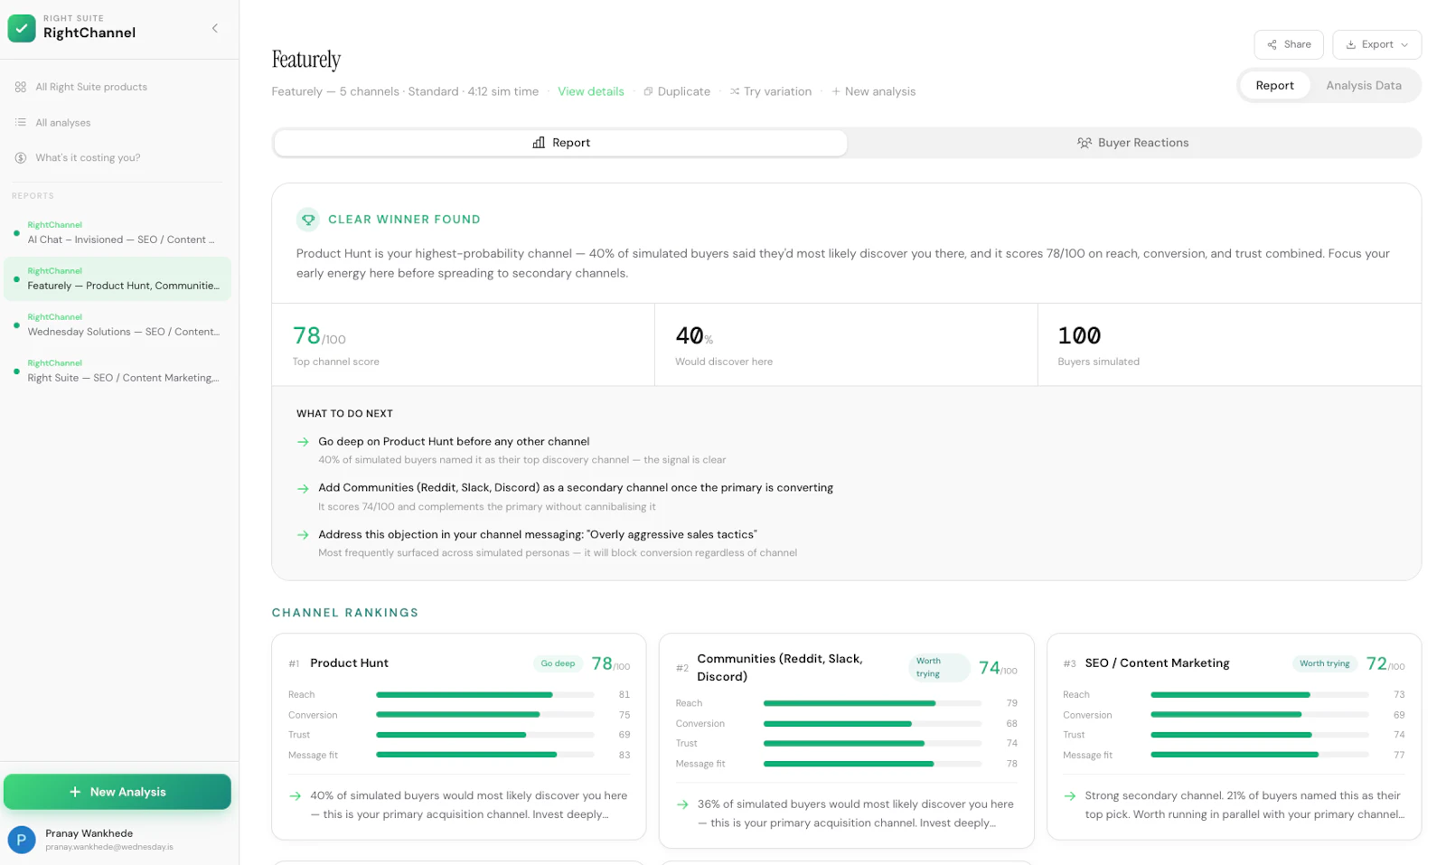This screenshot has width=1446, height=865.
Task: Open the AI Chat – Invisioned report
Action: click(117, 232)
